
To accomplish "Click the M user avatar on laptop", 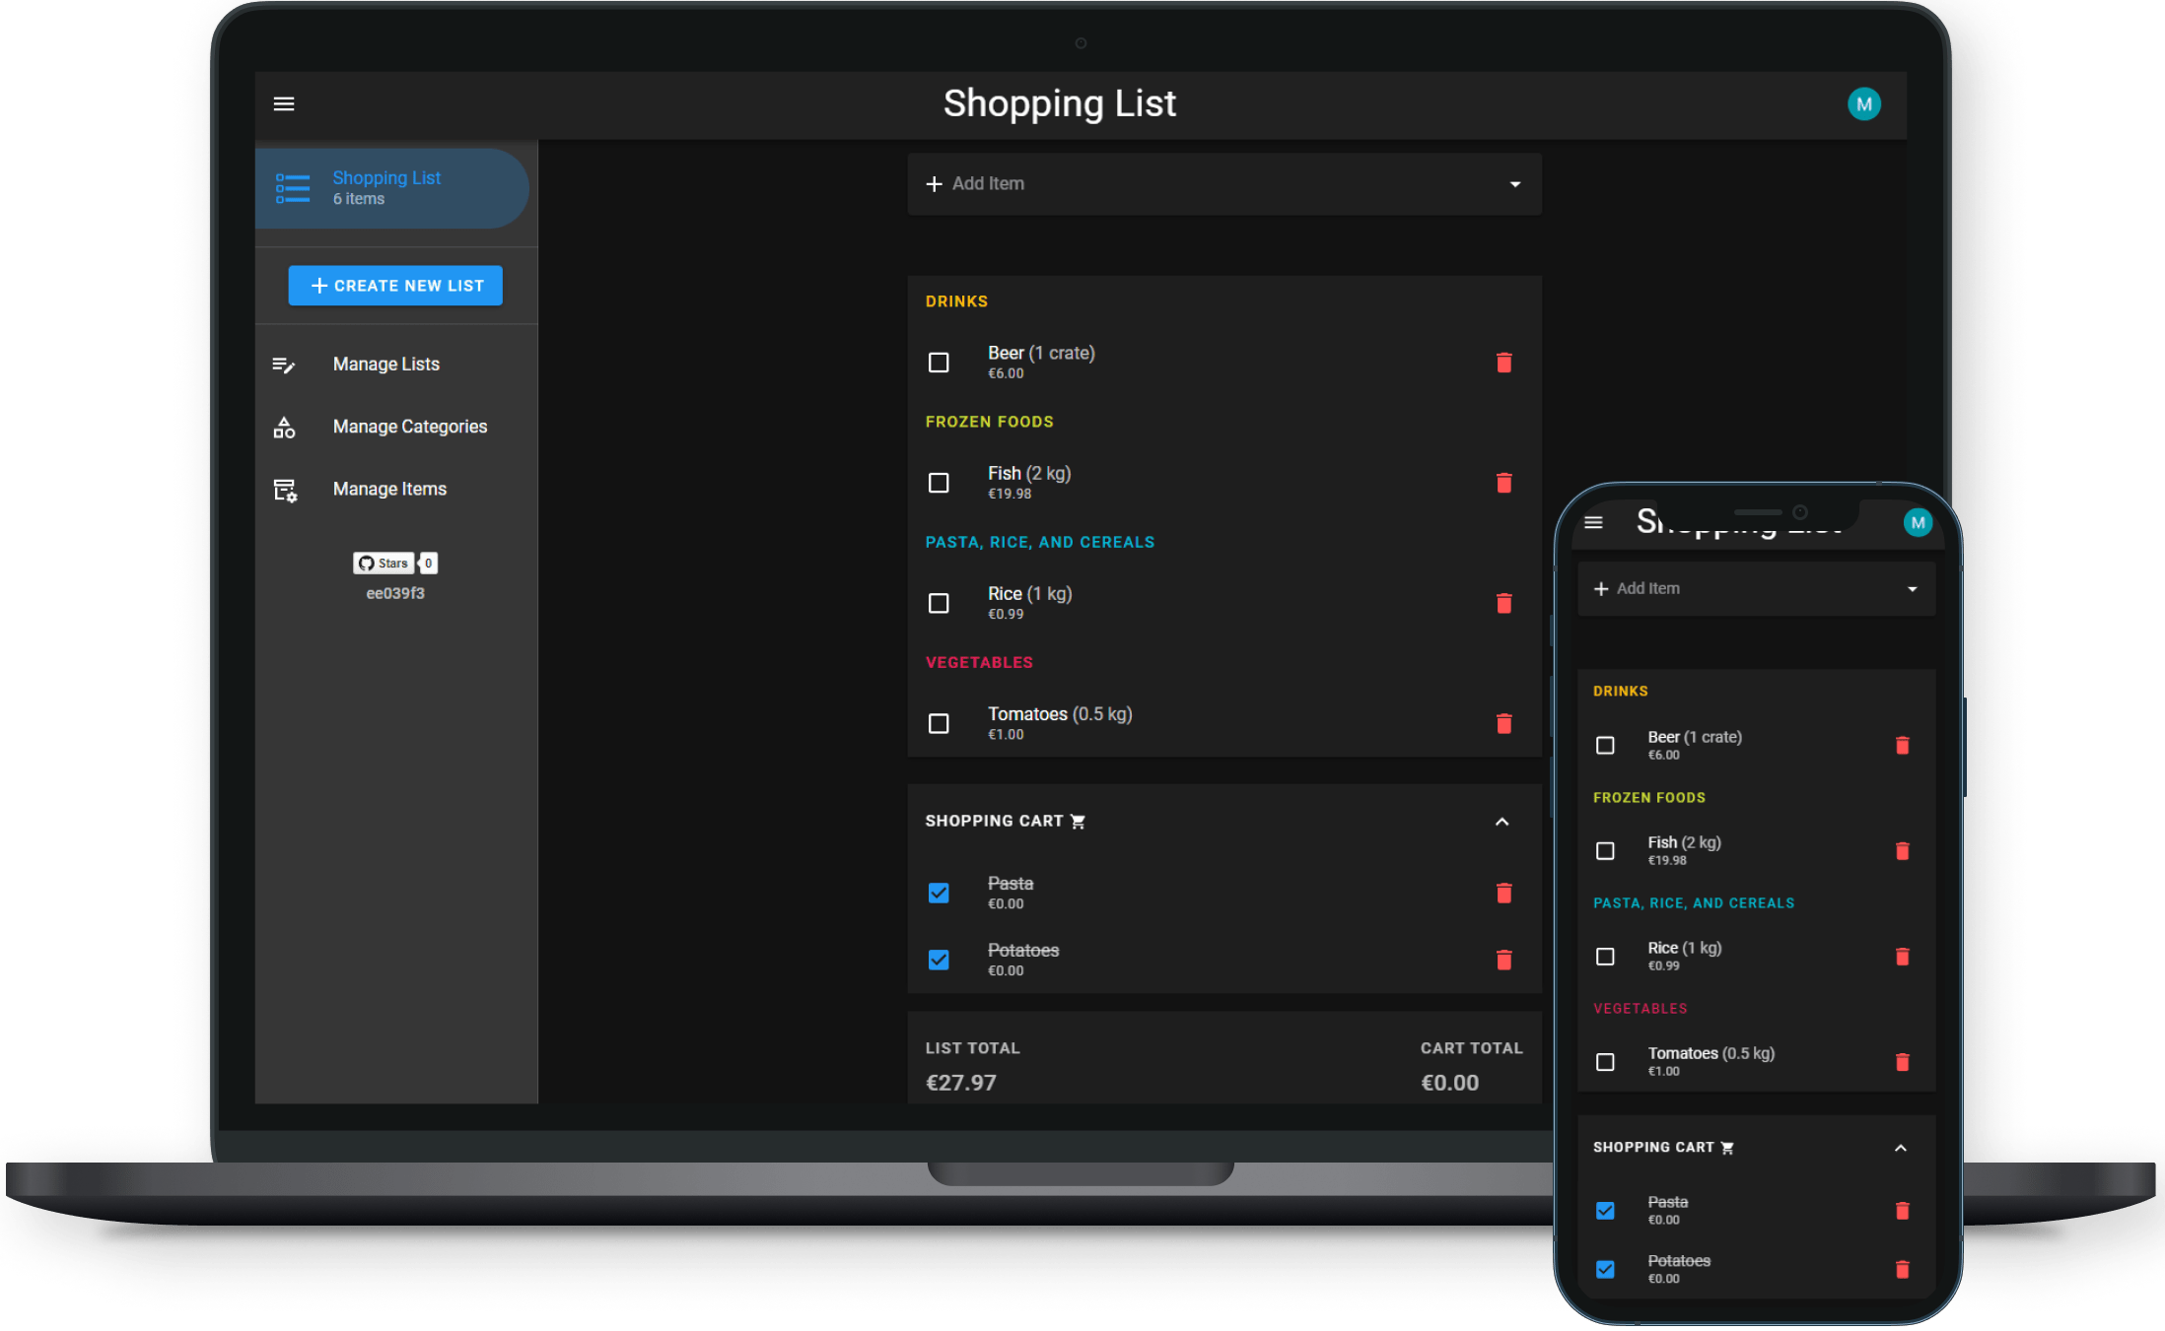I will pos(1863,104).
